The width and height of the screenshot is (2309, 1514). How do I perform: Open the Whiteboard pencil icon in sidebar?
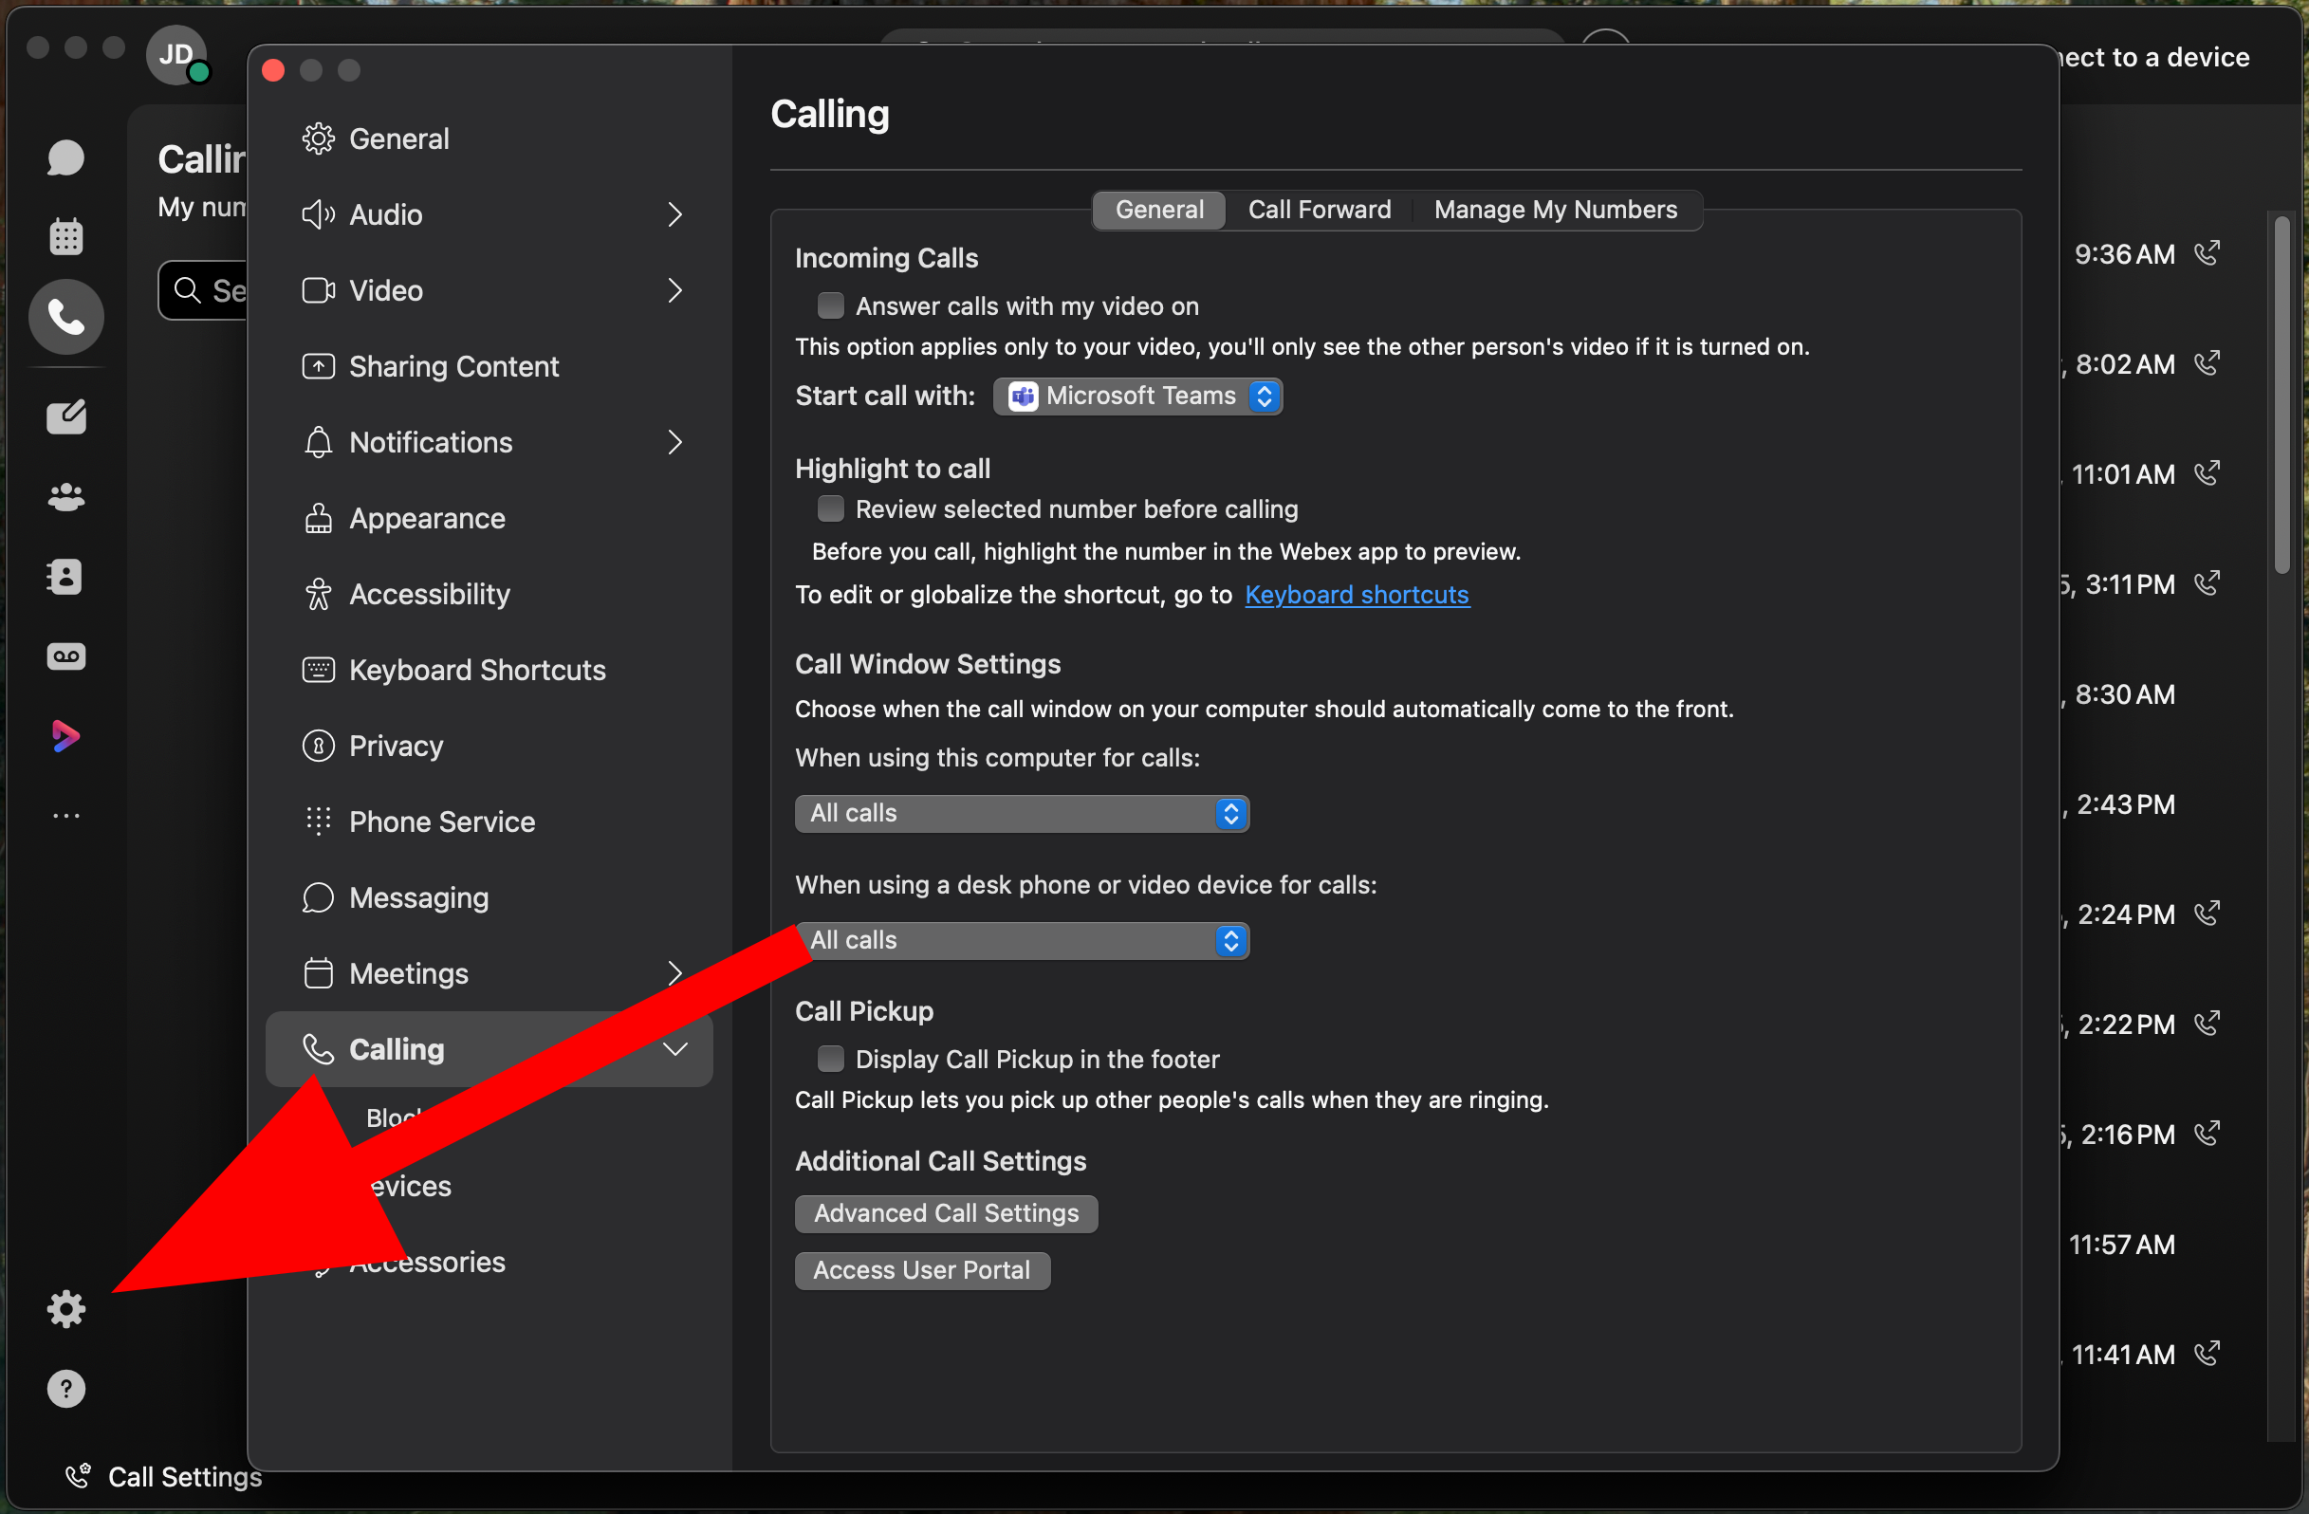tap(66, 417)
